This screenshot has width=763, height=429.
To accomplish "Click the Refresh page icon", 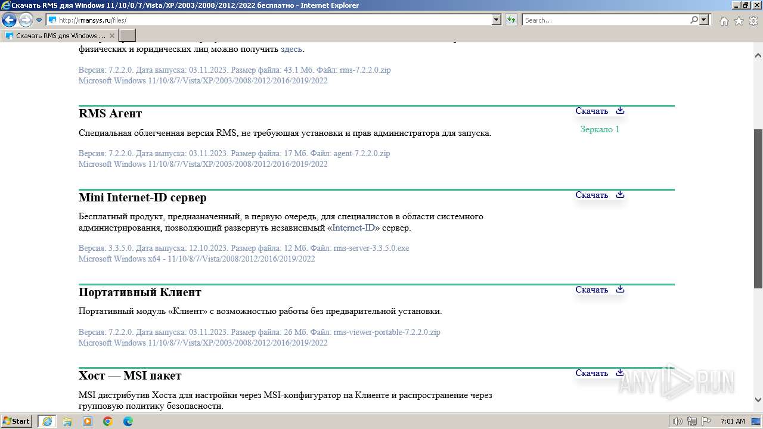I will click(511, 20).
